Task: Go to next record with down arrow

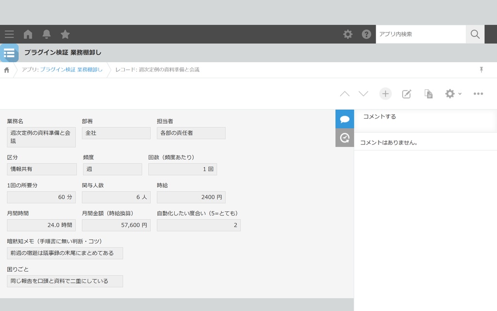Action: point(363,94)
